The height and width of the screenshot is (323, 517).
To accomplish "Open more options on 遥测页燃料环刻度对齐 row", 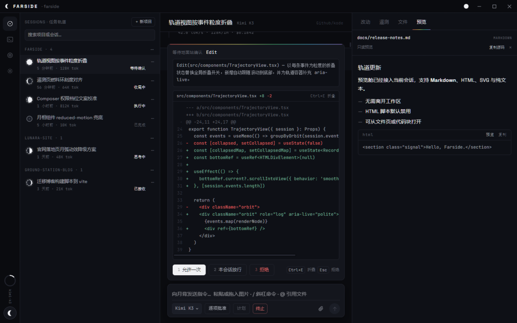I will (x=152, y=80).
